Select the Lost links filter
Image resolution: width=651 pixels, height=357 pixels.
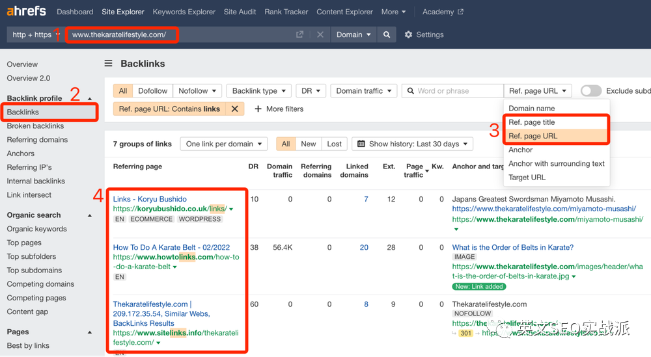click(x=334, y=144)
